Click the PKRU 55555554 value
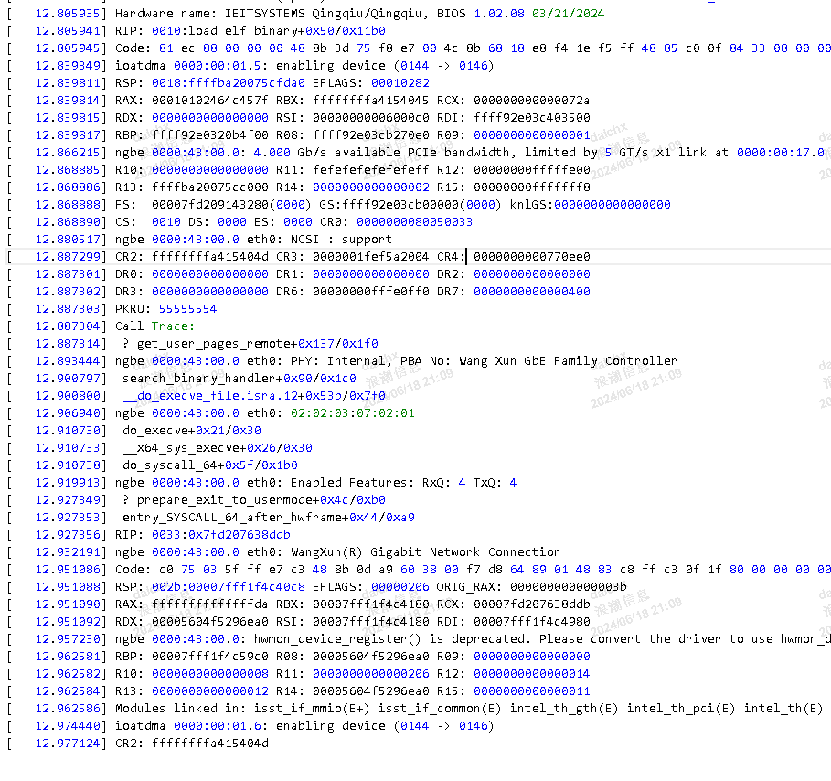The image size is (831, 781). (187, 309)
